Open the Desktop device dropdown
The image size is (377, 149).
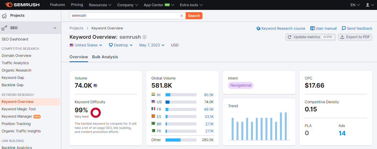click(x=121, y=45)
